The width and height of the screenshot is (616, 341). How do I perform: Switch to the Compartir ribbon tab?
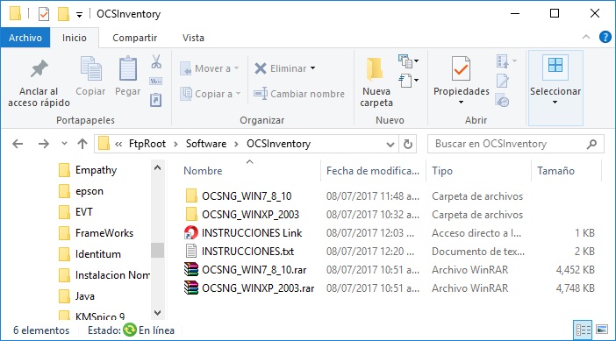click(135, 38)
